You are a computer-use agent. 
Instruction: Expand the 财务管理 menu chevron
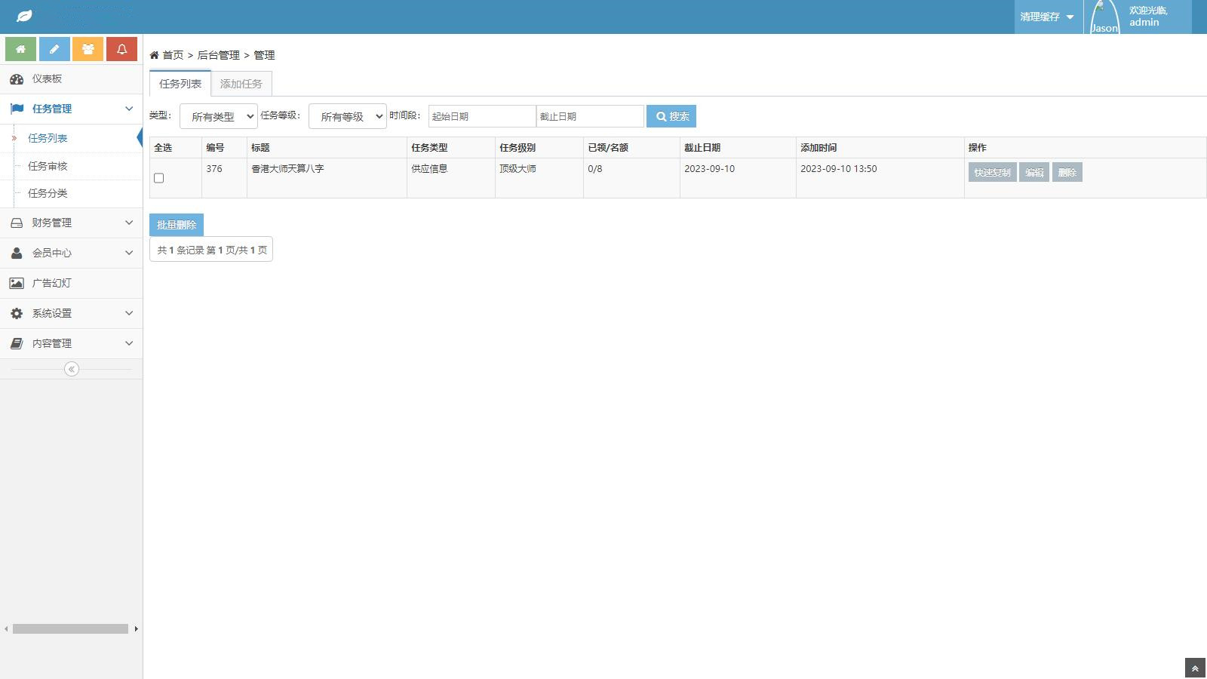pyautogui.click(x=129, y=223)
